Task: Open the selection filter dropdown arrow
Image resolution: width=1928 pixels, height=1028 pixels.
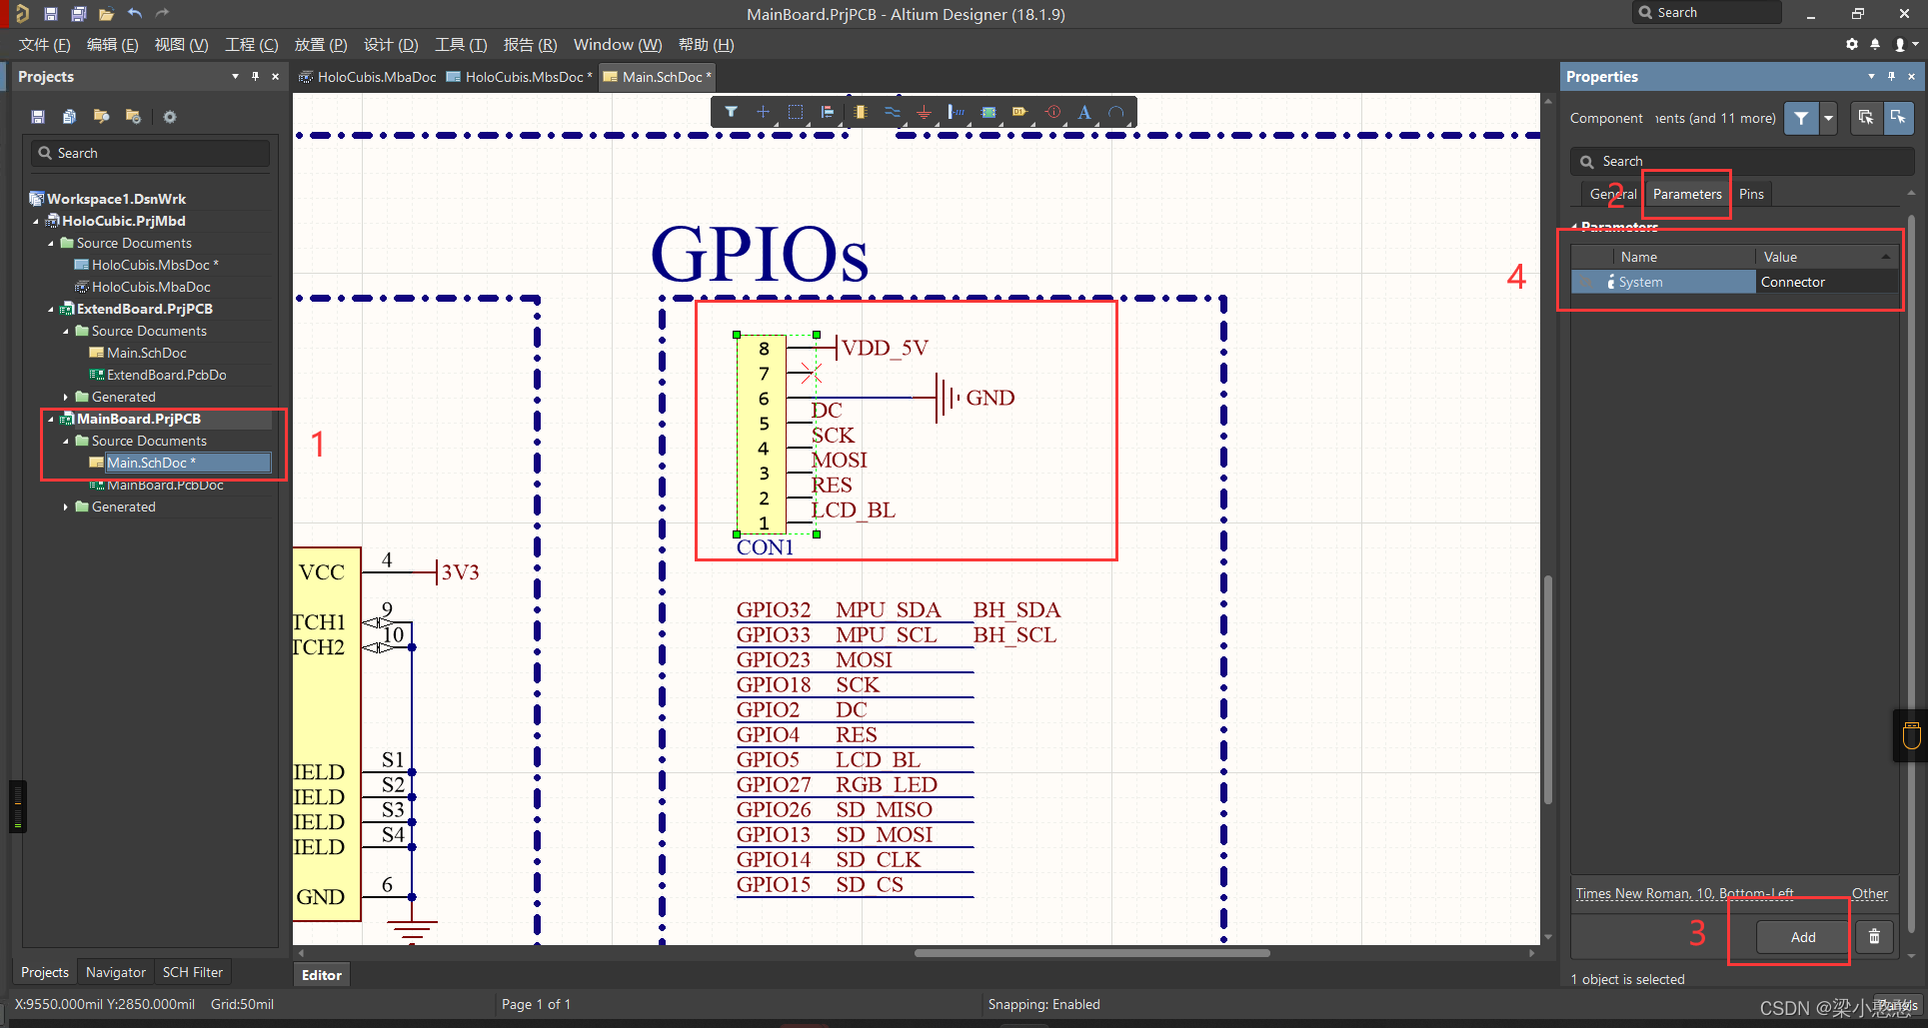Action: click(1828, 118)
